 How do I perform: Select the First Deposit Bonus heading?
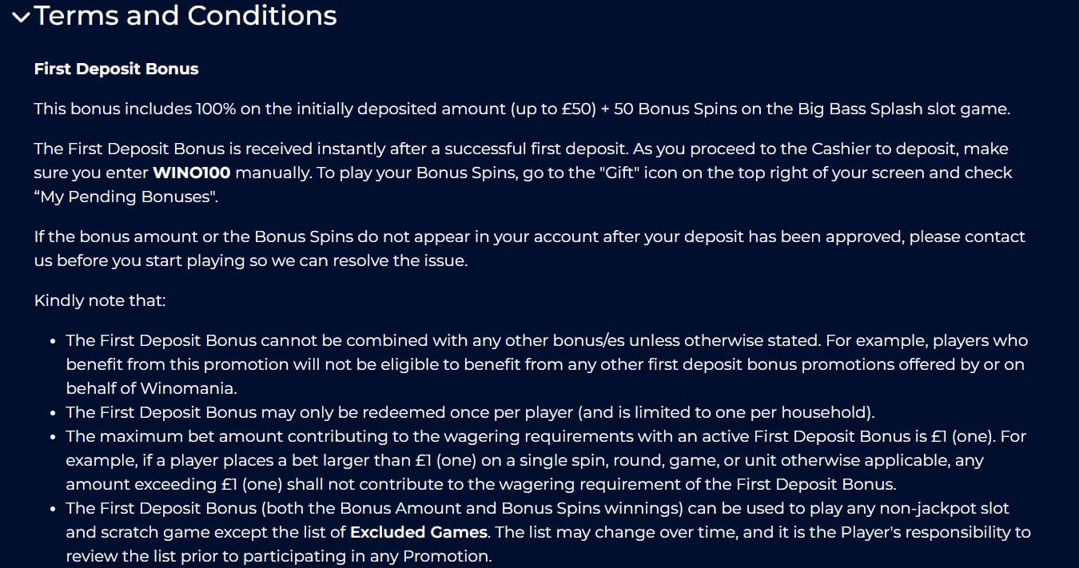click(x=115, y=69)
